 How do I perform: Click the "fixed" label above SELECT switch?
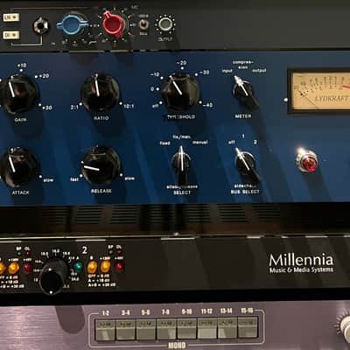165,143
